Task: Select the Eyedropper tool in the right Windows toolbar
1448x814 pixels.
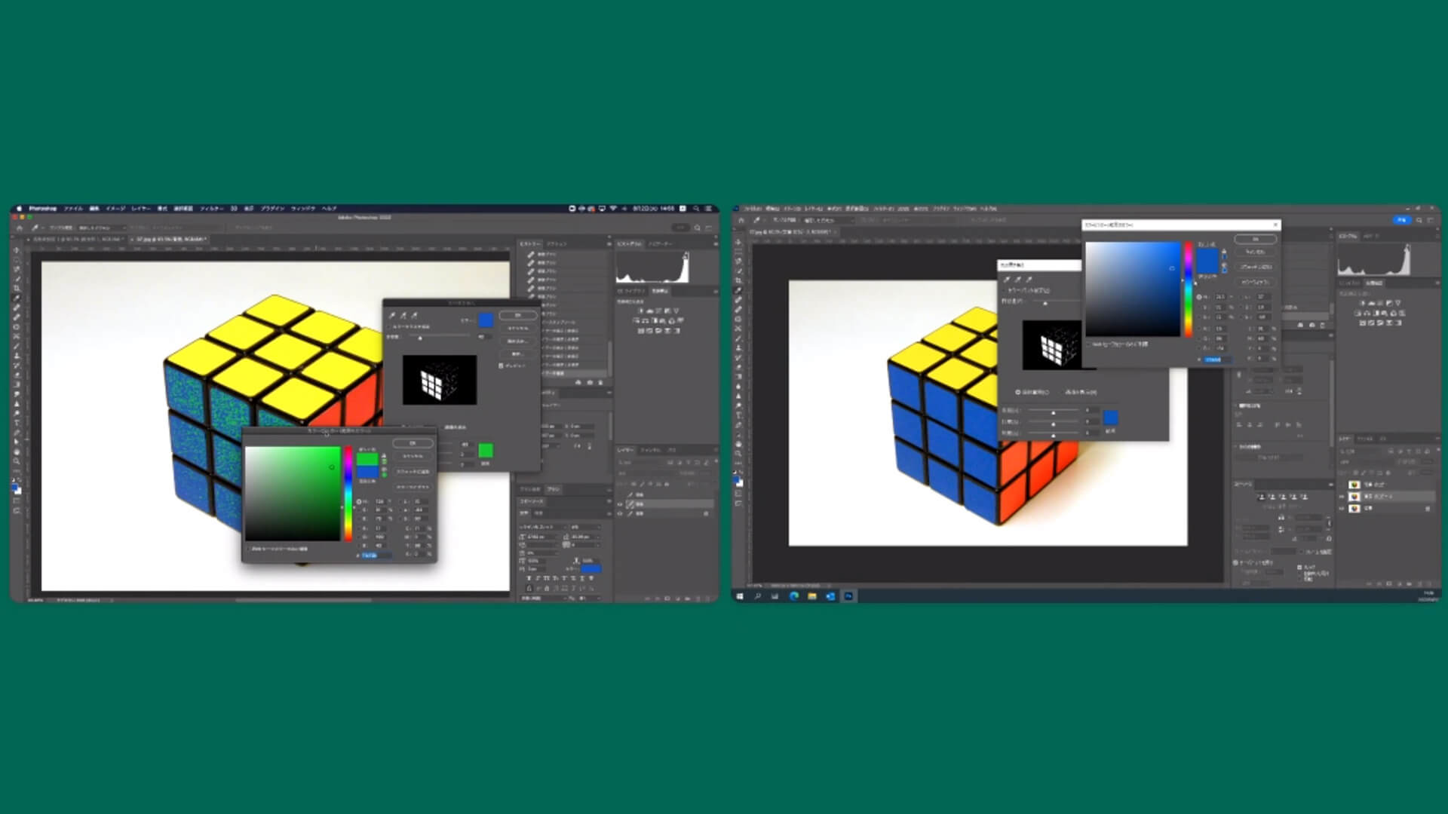Action: tap(738, 290)
